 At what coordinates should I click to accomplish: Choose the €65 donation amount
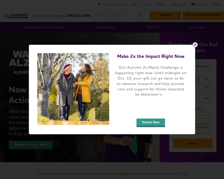tap(206, 79)
